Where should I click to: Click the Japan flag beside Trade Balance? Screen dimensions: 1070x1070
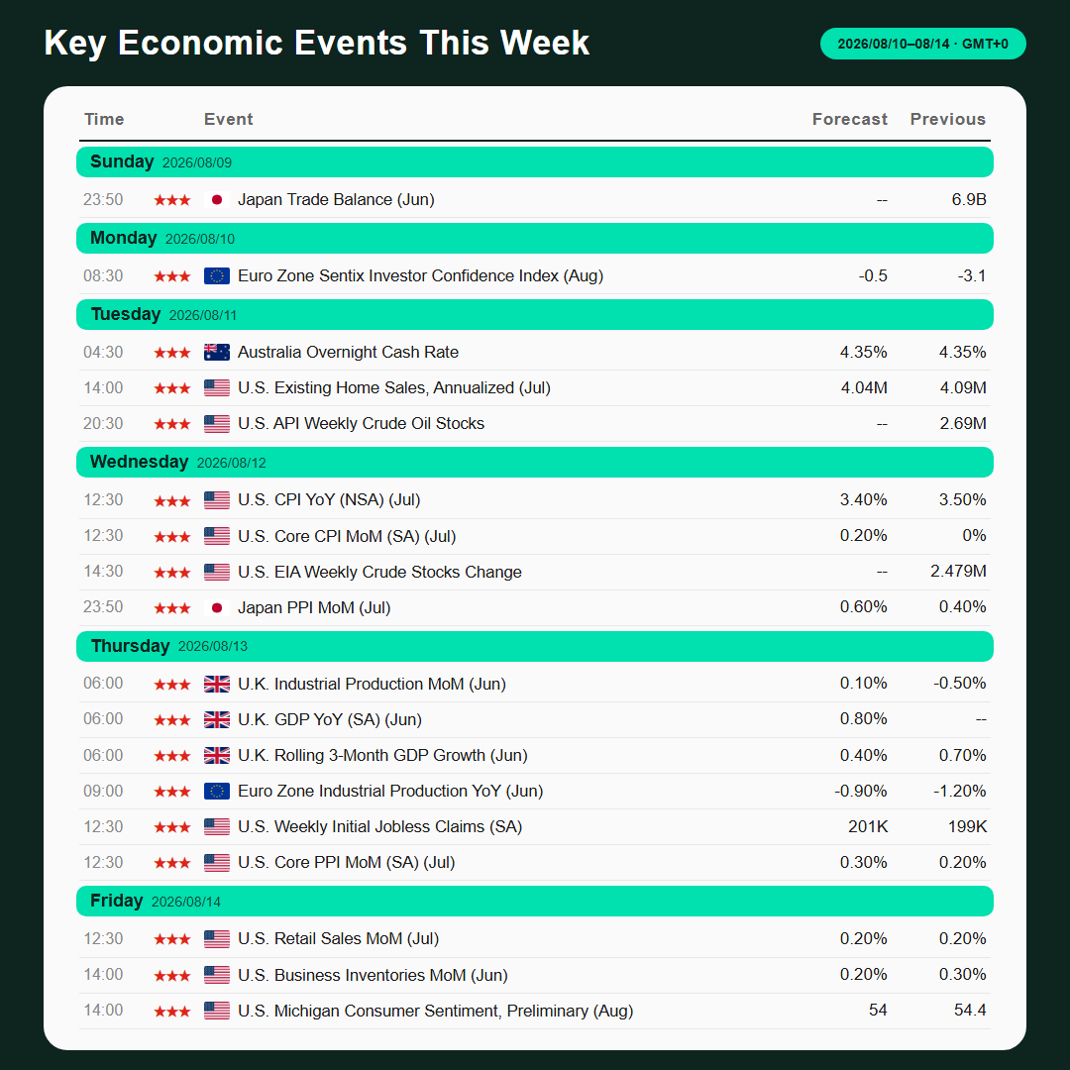[217, 200]
